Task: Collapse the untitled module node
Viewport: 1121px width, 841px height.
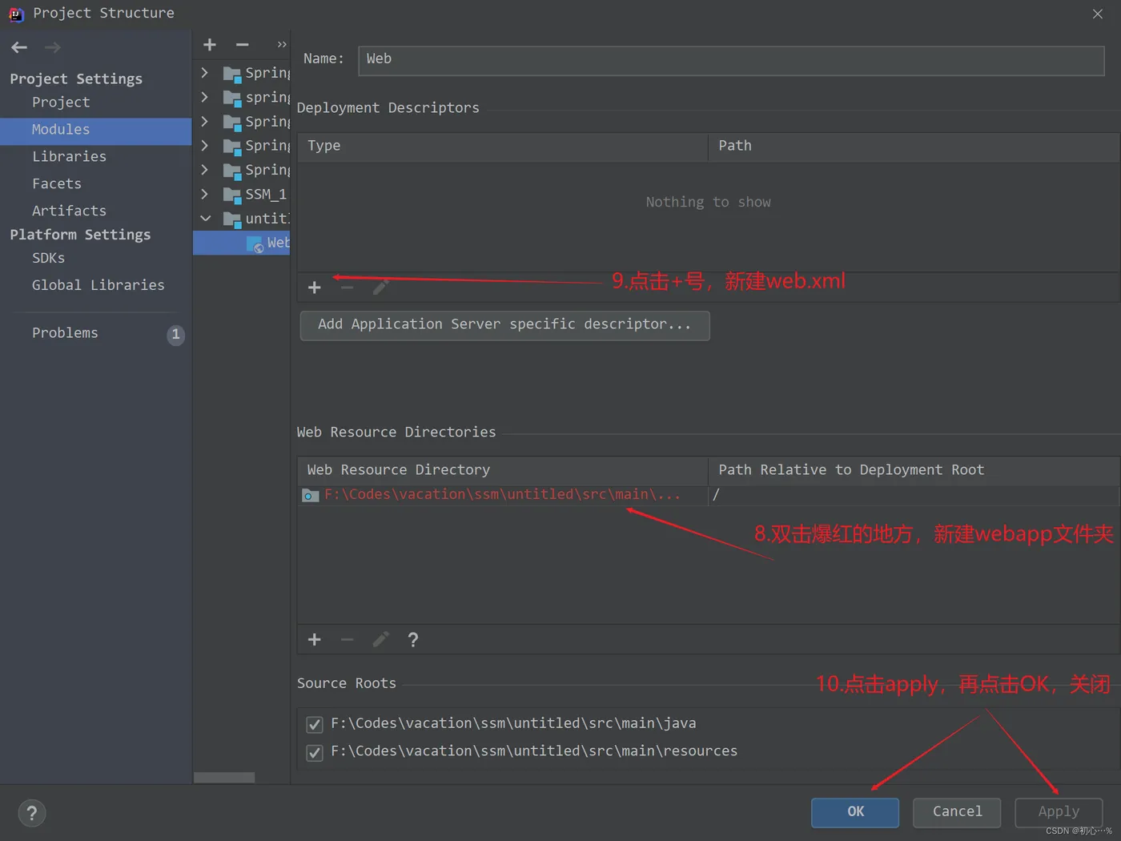Action: pos(206,218)
